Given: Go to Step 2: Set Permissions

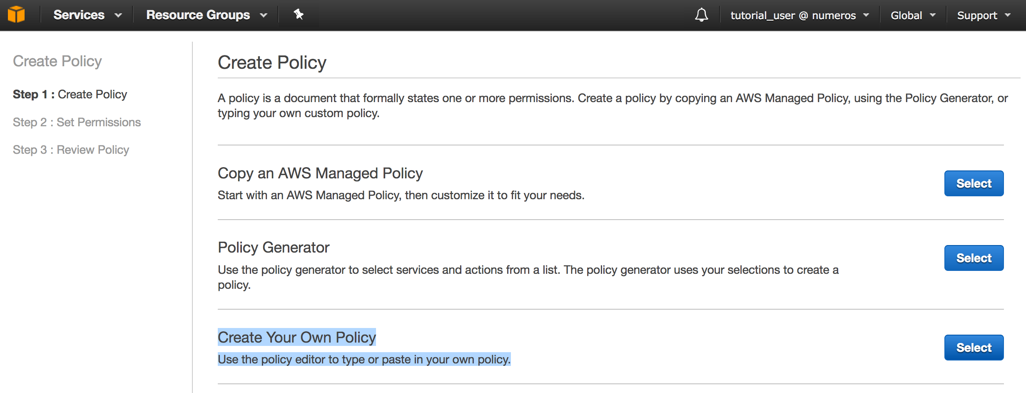Looking at the screenshot, I should (x=77, y=122).
